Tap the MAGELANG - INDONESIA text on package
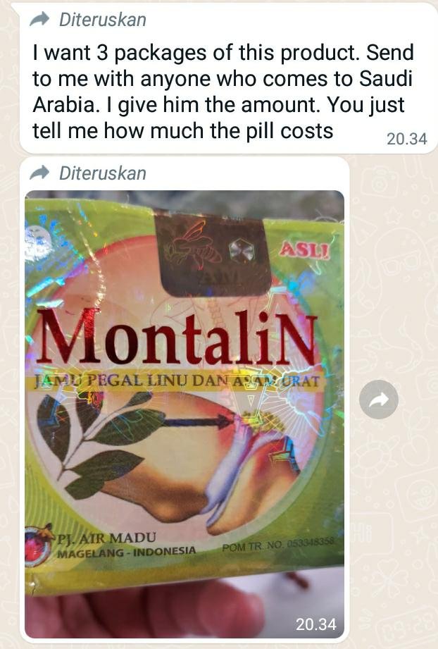 (x=126, y=552)
